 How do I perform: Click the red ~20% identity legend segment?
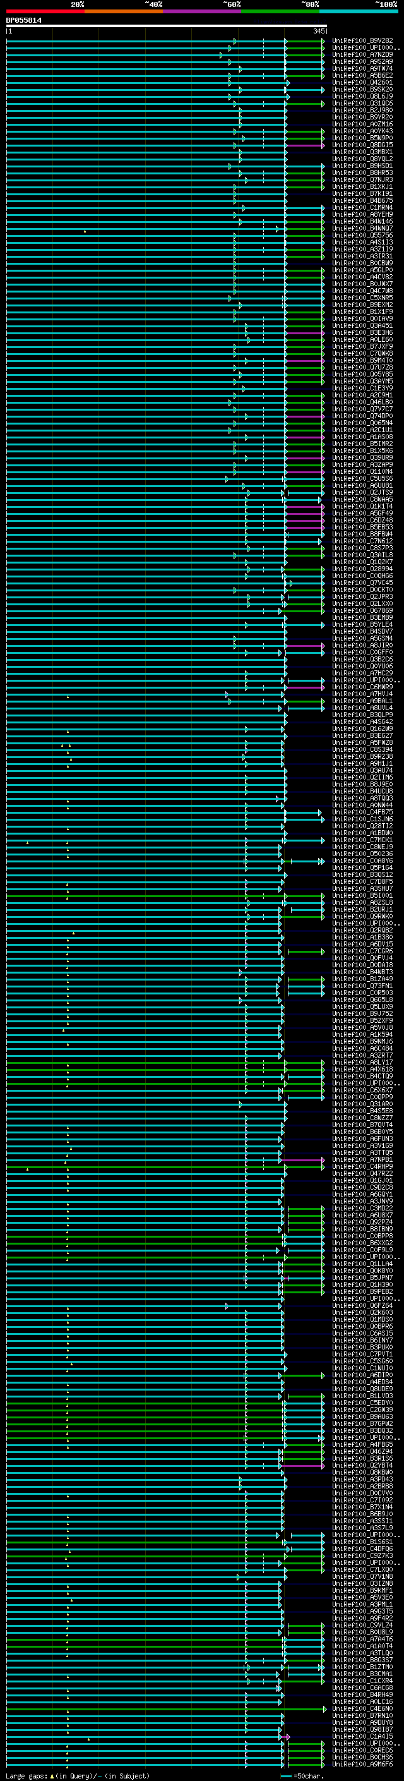coord(45,11)
